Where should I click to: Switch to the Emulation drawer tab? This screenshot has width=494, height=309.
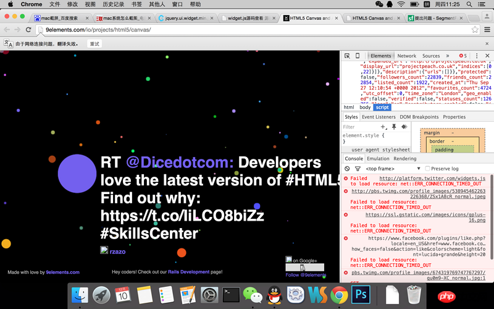pyautogui.click(x=378, y=159)
